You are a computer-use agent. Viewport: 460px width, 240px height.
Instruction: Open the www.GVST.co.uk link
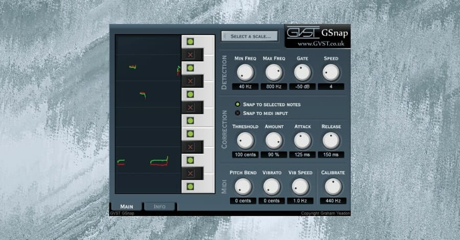click(x=321, y=44)
